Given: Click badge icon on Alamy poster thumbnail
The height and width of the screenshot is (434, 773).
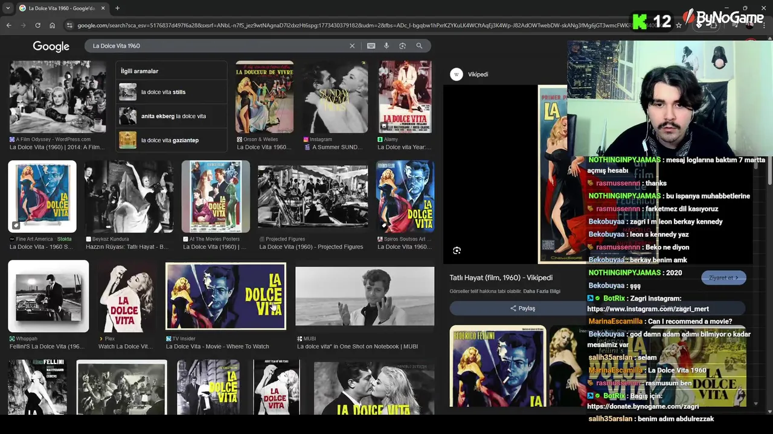Looking at the screenshot, I should [x=384, y=126].
